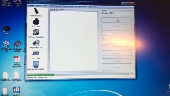The height and width of the screenshot is (96, 170).
Task: Select the Replace crank PDF desktop file
Action: (17, 62)
